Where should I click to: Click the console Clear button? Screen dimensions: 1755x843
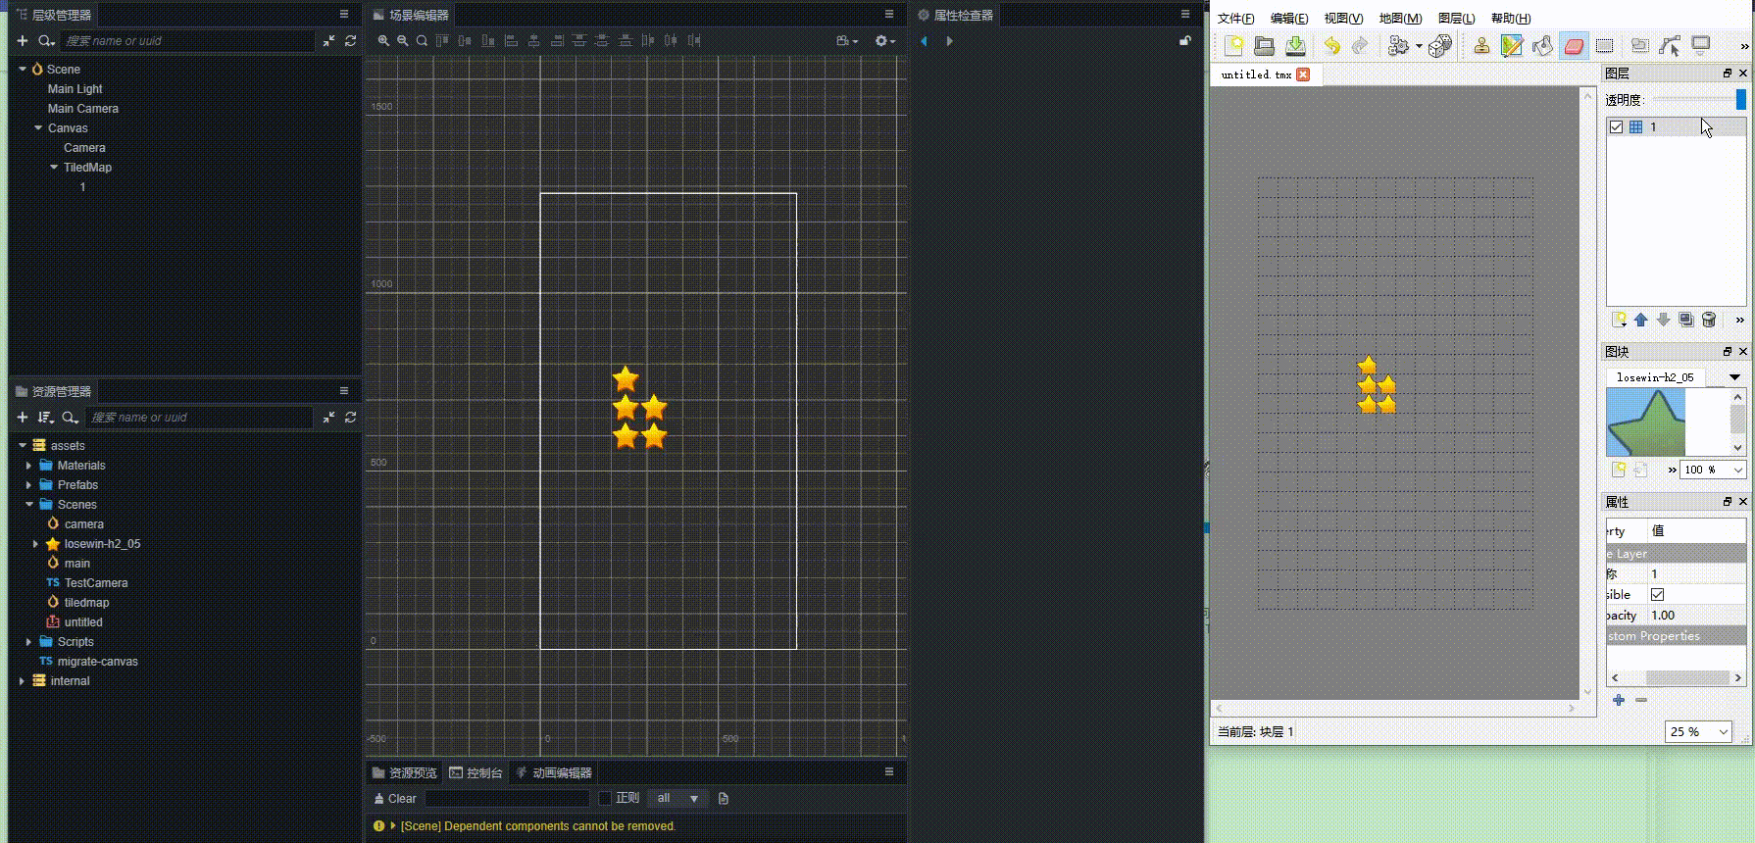[395, 798]
